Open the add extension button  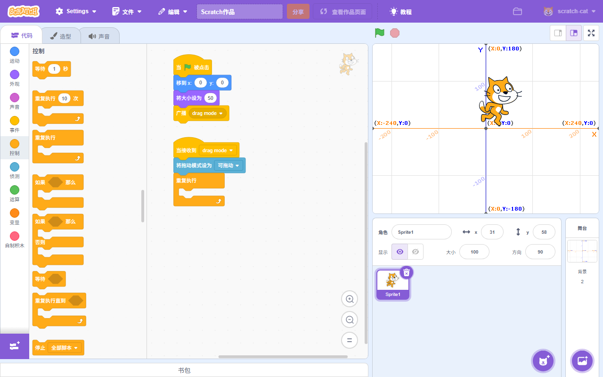pyautogui.click(x=14, y=346)
